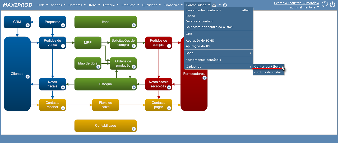Click plus icon on Solicitações de compra
This screenshot has width=338, height=143.
[134, 46]
